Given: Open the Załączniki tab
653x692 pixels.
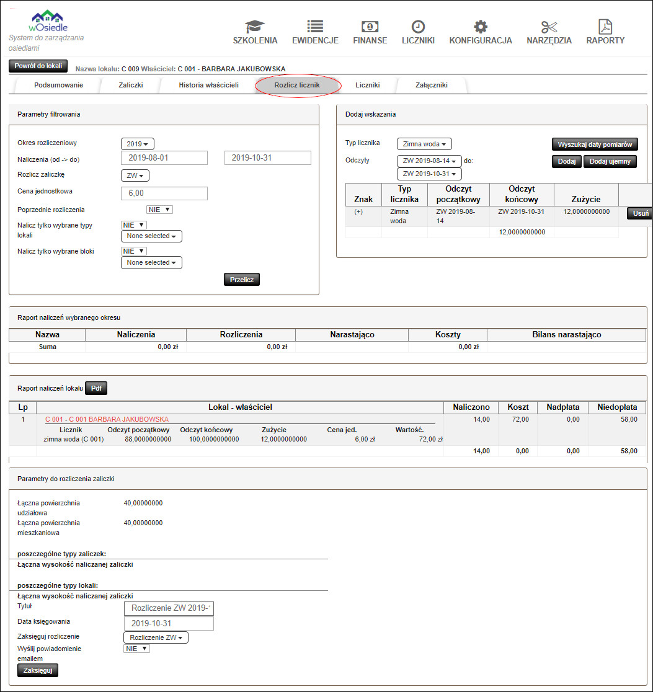Looking at the screenshot, I should click(432, 85).
